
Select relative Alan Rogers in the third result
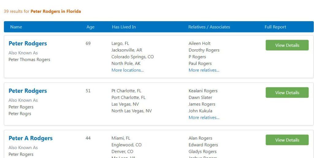pos(200,138)
